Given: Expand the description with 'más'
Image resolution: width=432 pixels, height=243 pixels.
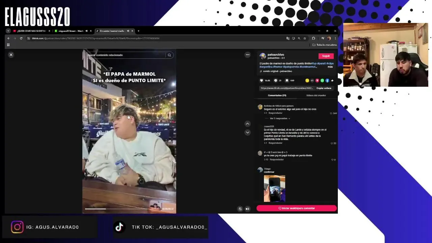Looking at the screenshot, I should click(x=330, y=67).
